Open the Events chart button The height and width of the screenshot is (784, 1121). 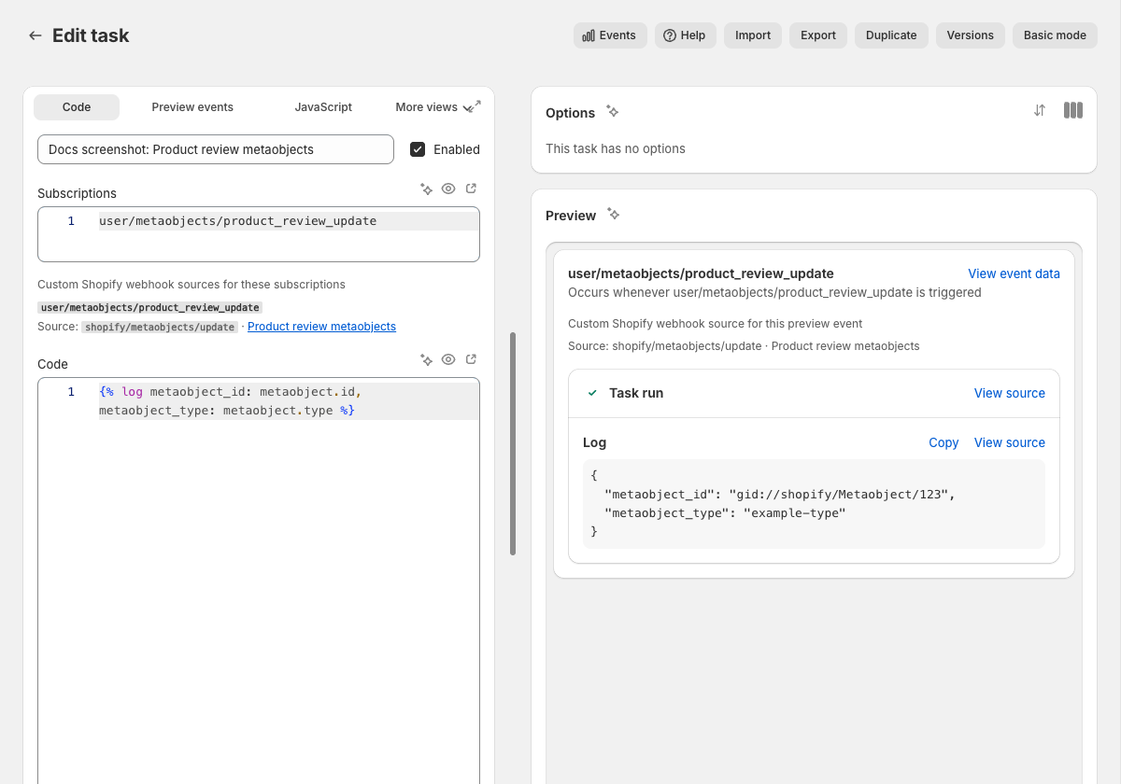(x=610, y=35)
